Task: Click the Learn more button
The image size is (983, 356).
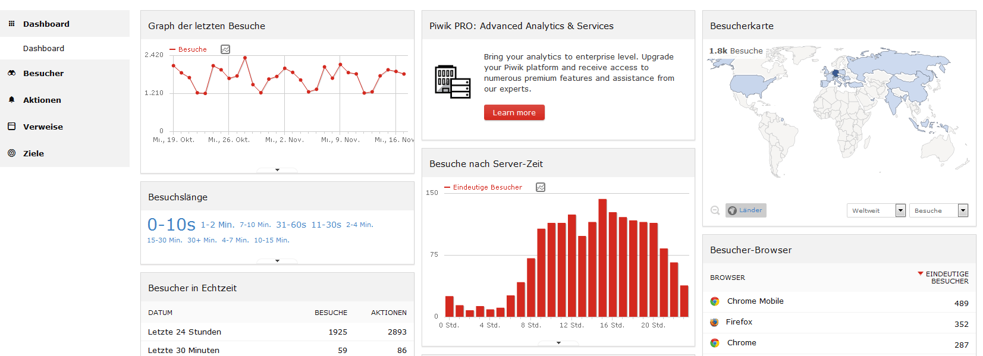Action: [514, 112]
